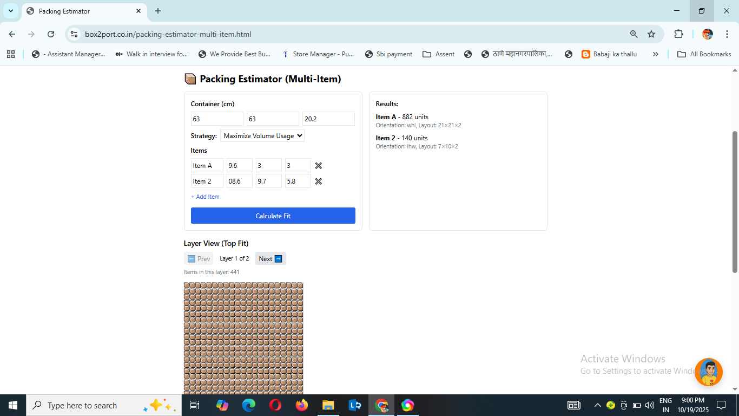Close the Packing Estimator tab
Screen dimensions: 739x416
(138, 11)
